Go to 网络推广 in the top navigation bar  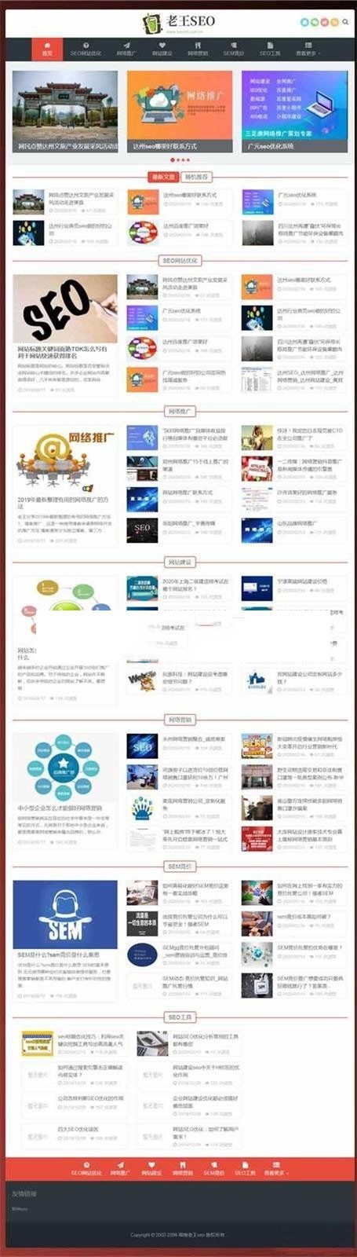coord(126,49)
